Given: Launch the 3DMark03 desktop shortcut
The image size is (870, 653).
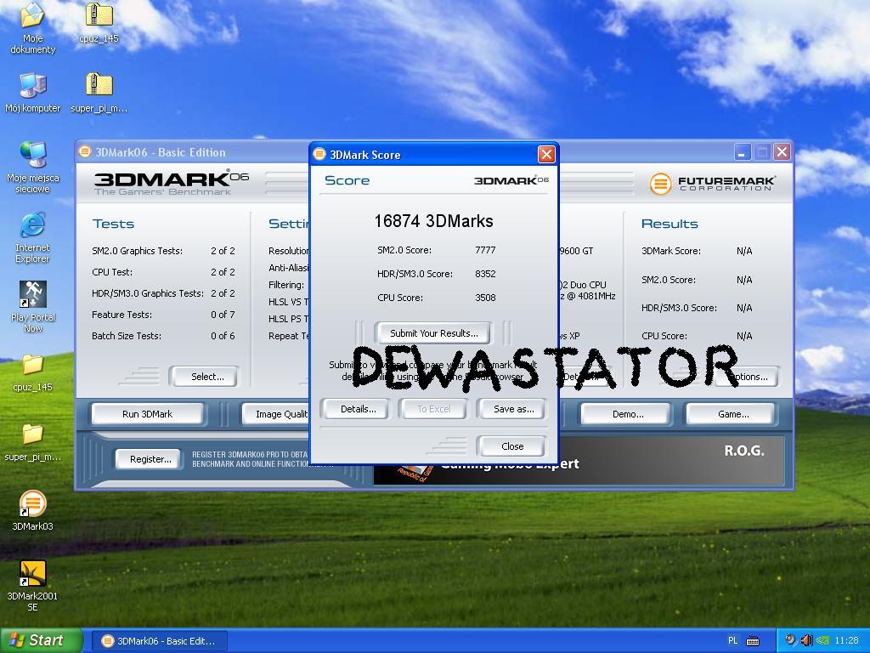Looking at the screenshot, I should click(33, 510).
